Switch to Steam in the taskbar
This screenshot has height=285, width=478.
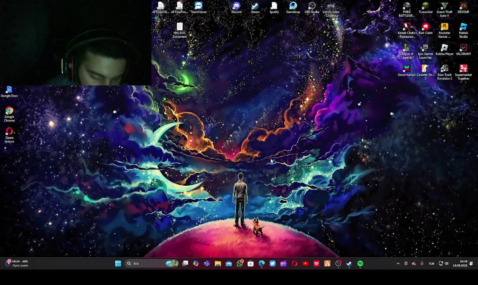click(x=349, y=264)
